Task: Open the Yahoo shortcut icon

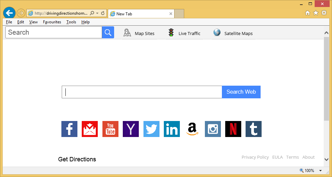Action: click(x=131, y=129)
